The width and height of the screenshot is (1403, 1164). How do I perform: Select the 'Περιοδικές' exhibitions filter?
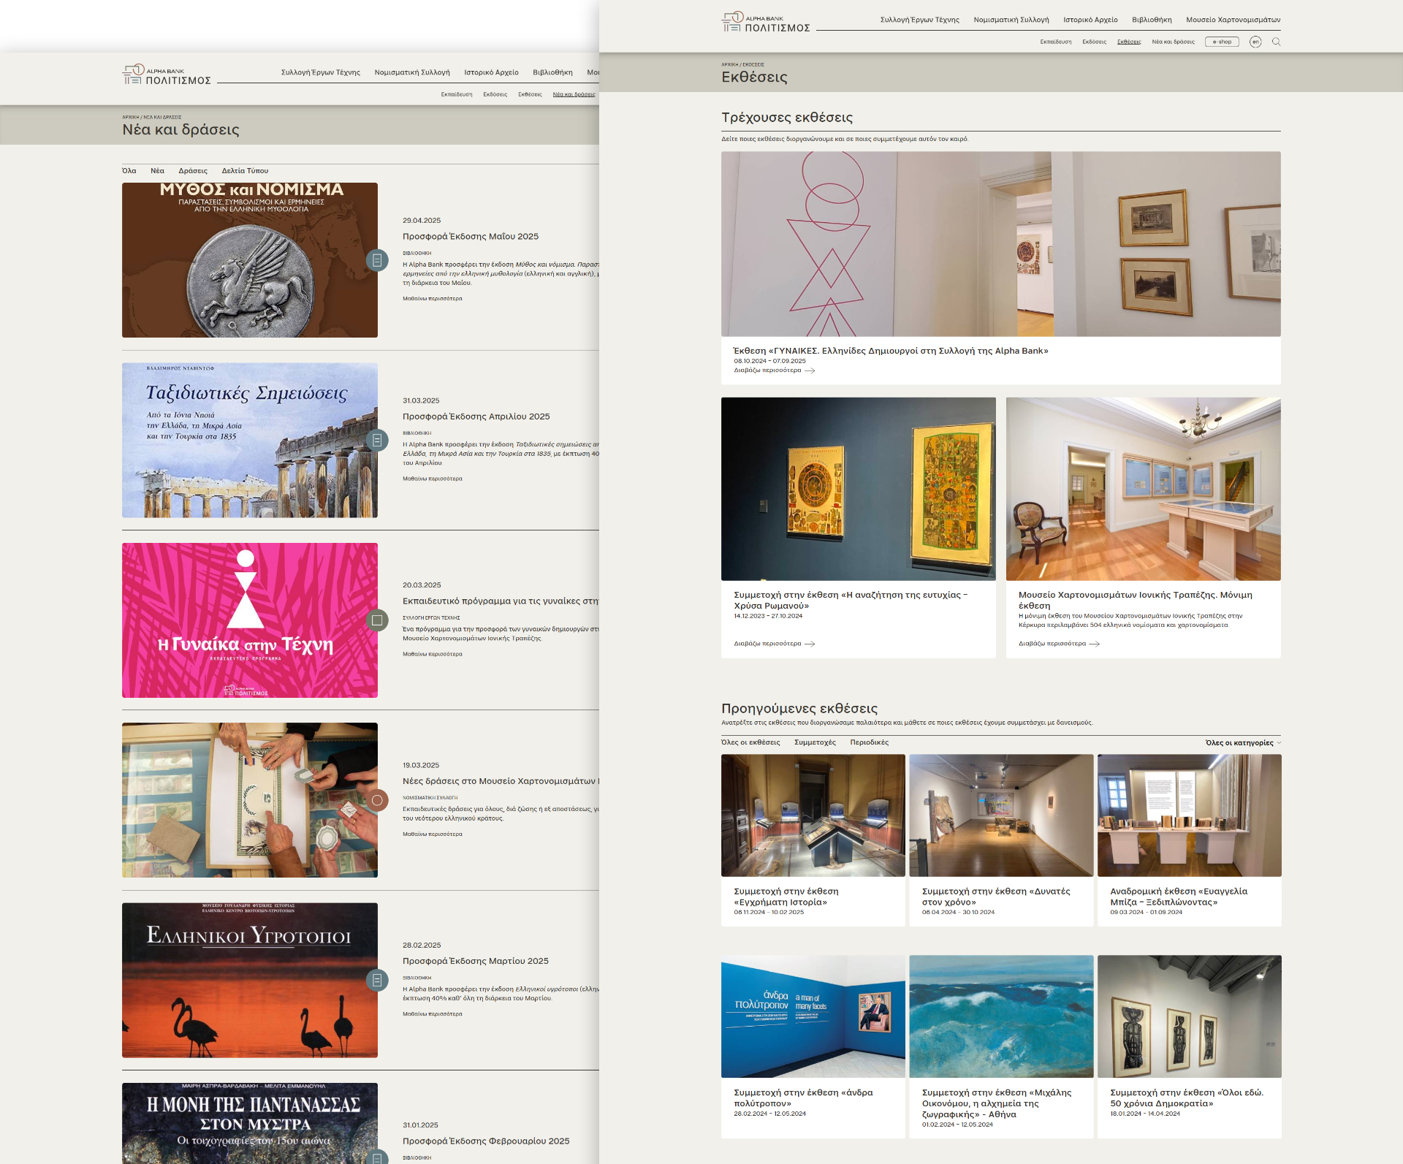[869, 742]
